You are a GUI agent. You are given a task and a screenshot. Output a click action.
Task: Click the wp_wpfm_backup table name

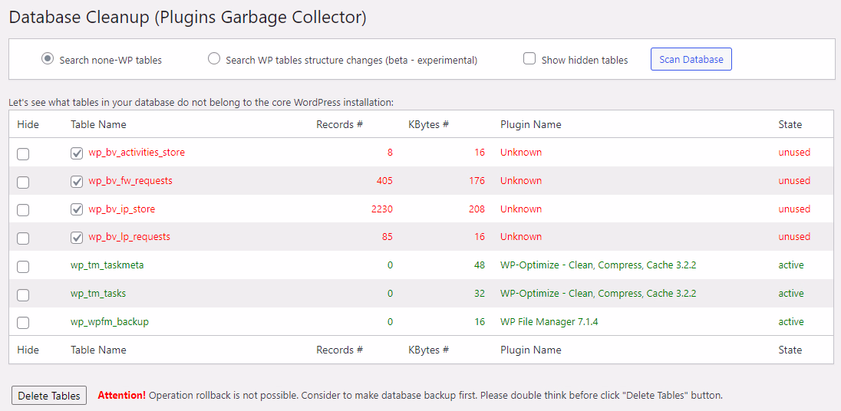109,322
